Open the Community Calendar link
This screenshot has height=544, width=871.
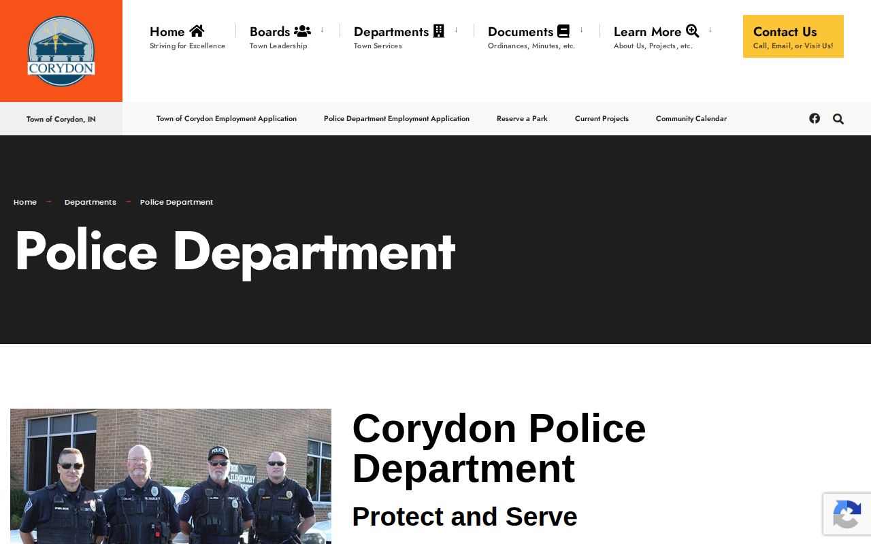click(691, 118)
